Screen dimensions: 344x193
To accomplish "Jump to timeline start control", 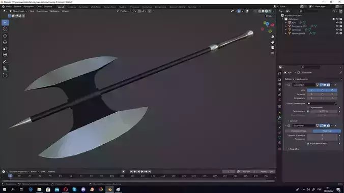I will pos(131,172).
